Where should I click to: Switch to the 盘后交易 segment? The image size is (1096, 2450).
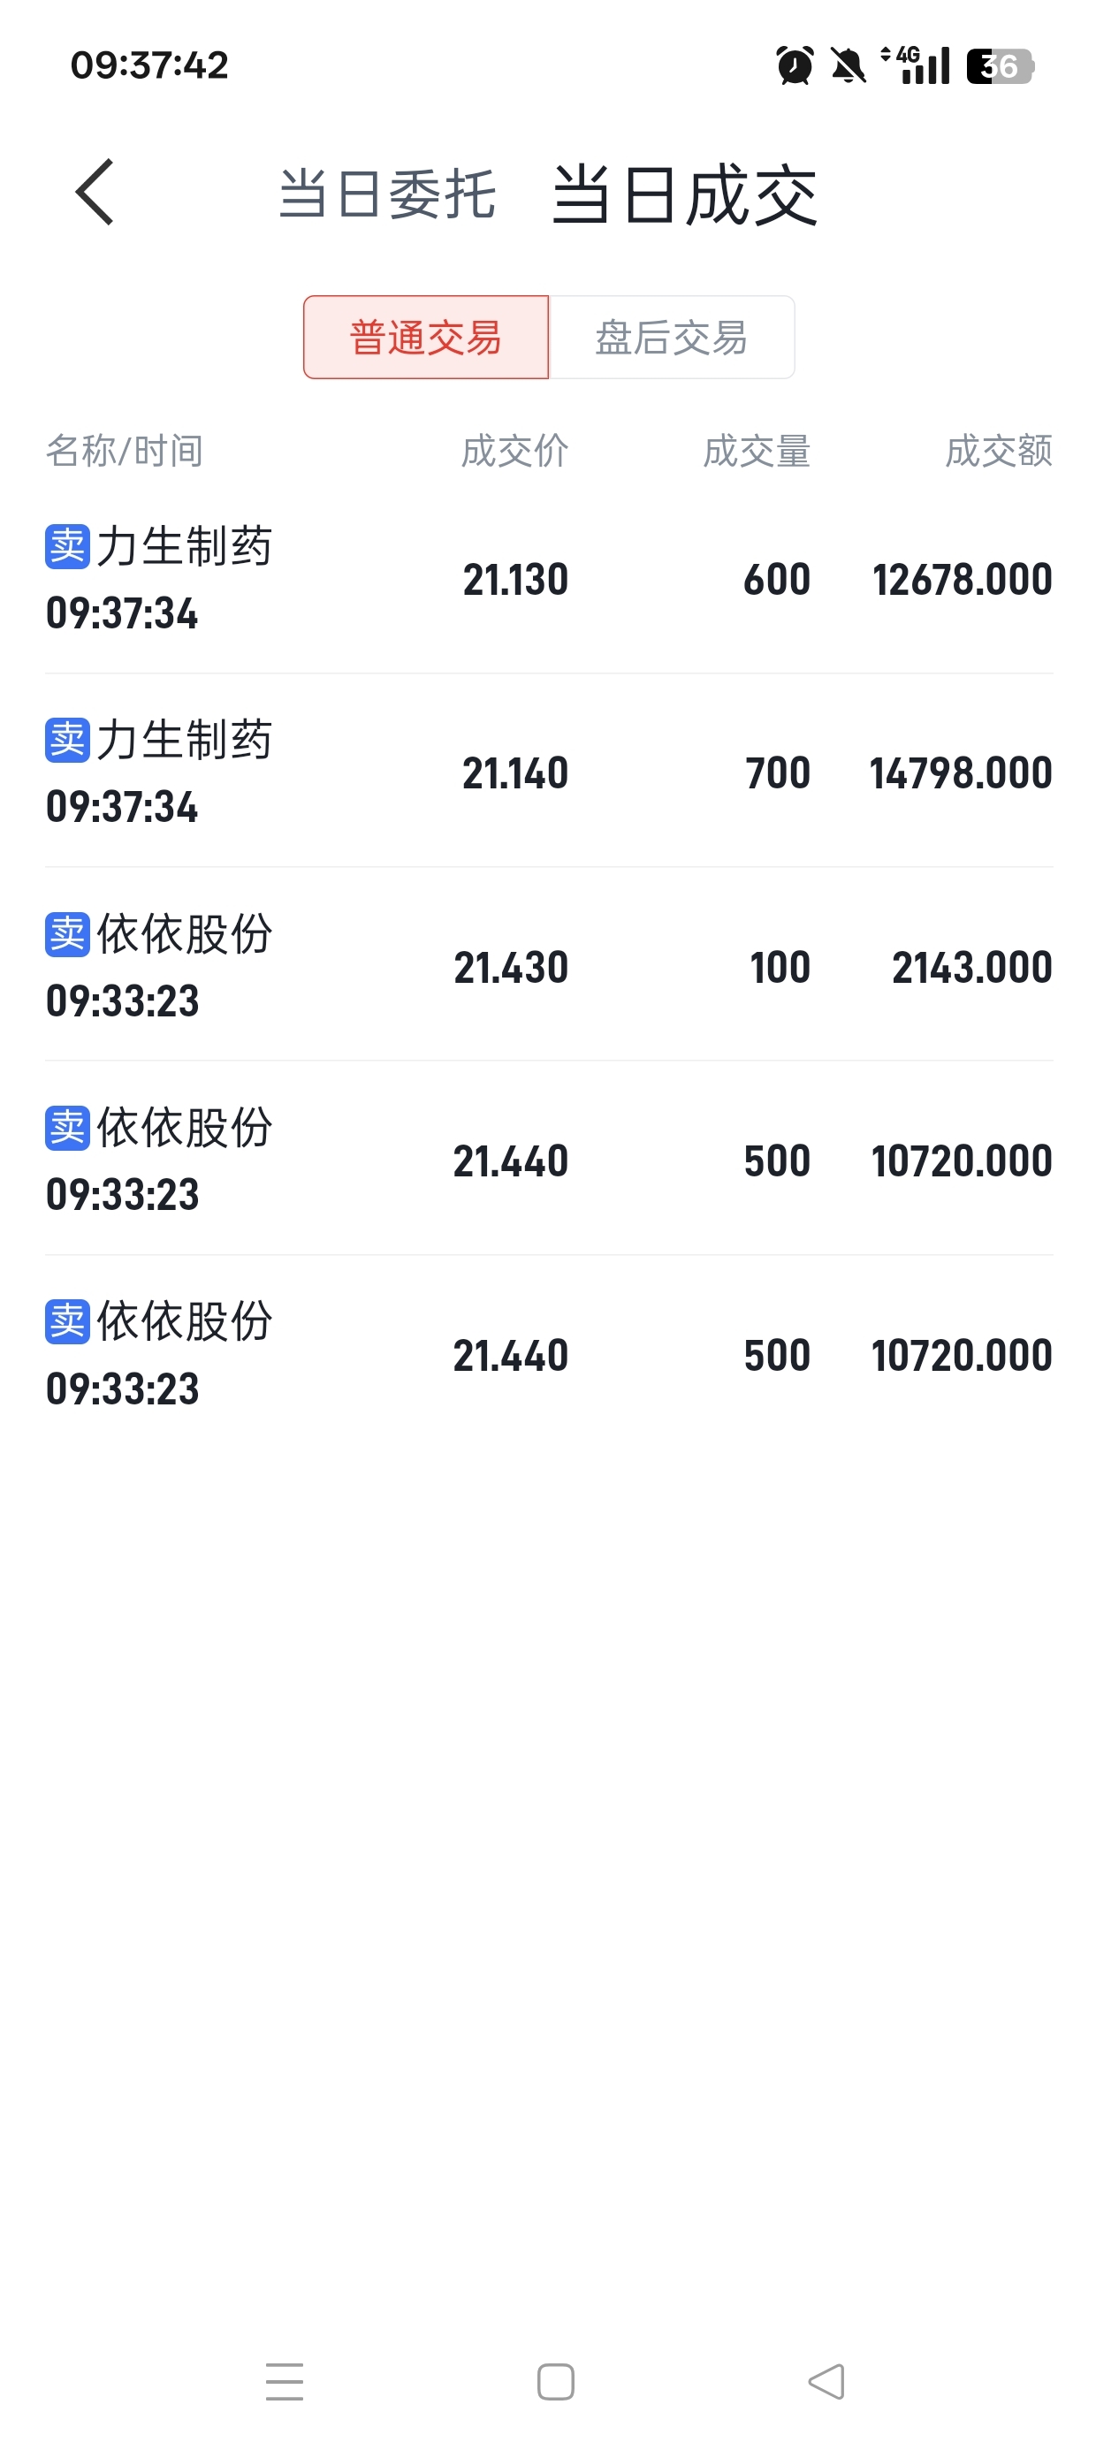pos(672,337)
